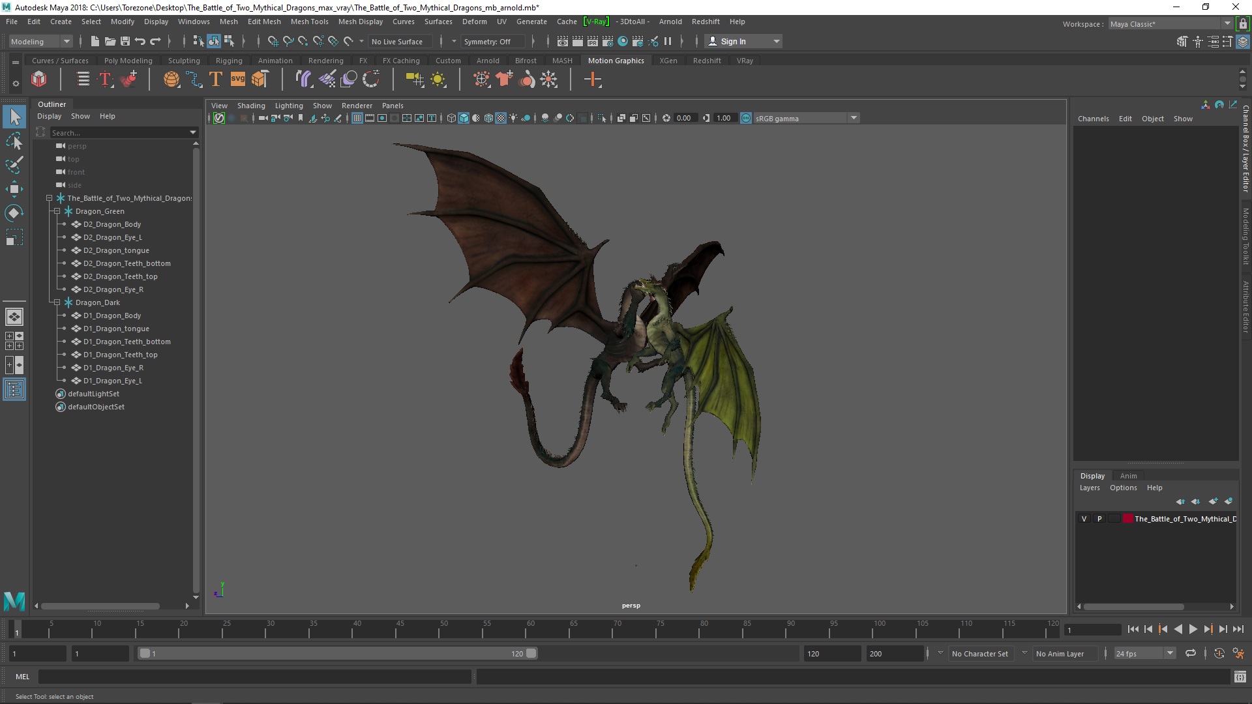
Task: Toggle visibility V of the dragon layer
Action: (x=1084, y=519)
